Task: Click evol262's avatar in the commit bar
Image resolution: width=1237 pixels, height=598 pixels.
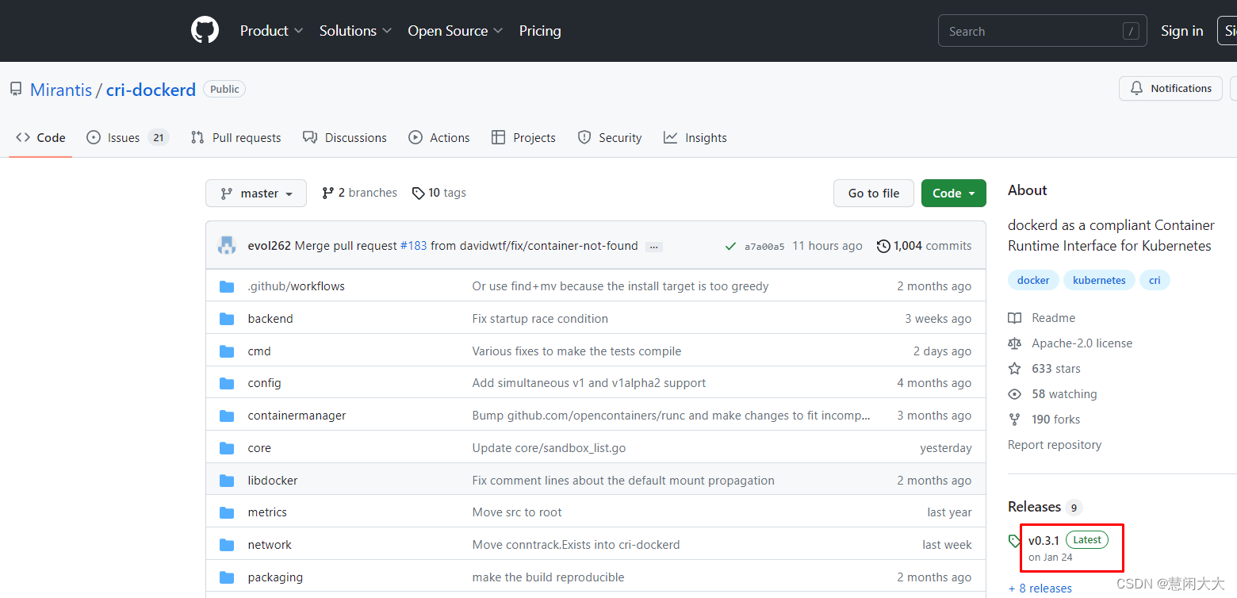Action: 228,245
